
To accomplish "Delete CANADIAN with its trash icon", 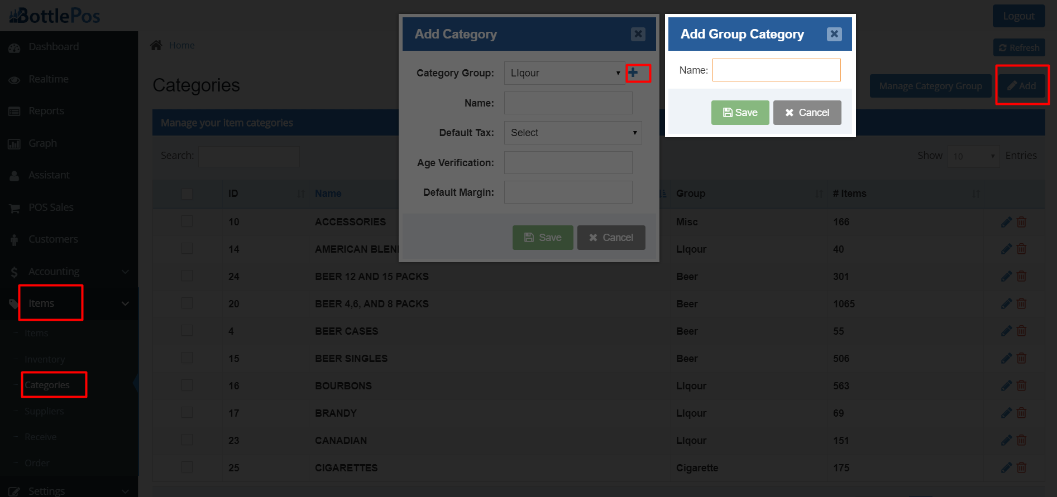I will (x=1021, y=440).
